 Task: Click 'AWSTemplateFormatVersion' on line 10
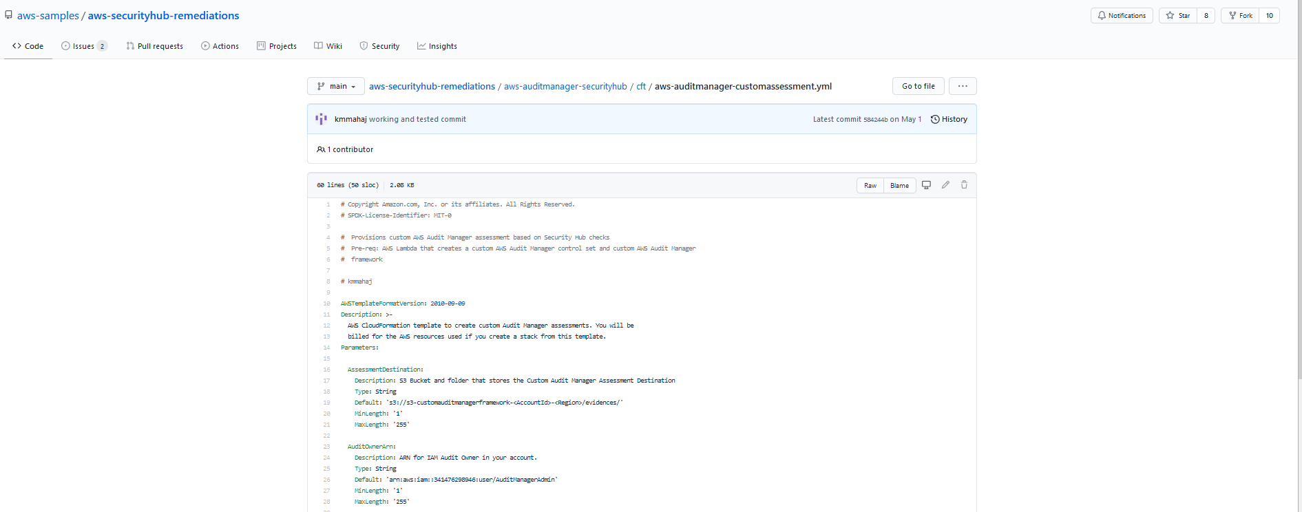pos(383,303)
